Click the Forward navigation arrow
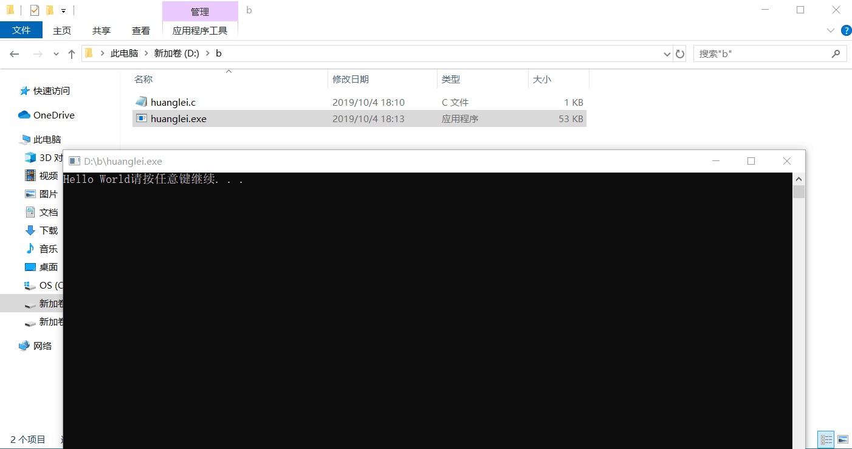852x449 pixels. coord(38,54)
